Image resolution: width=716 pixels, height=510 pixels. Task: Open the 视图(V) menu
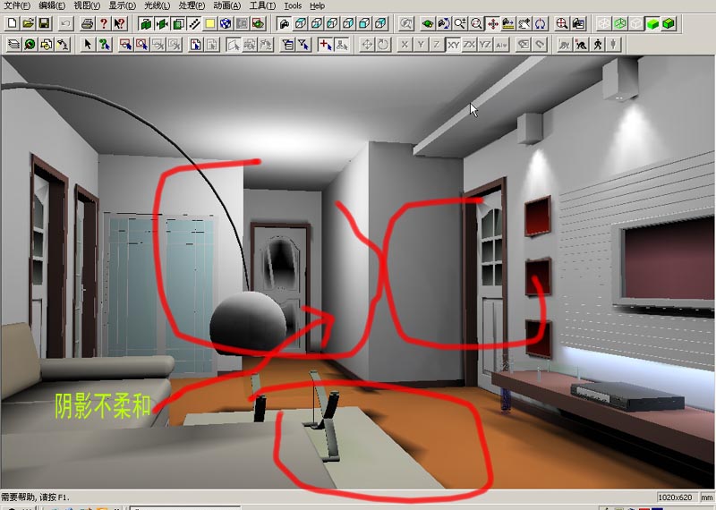(x=87, y=5)
